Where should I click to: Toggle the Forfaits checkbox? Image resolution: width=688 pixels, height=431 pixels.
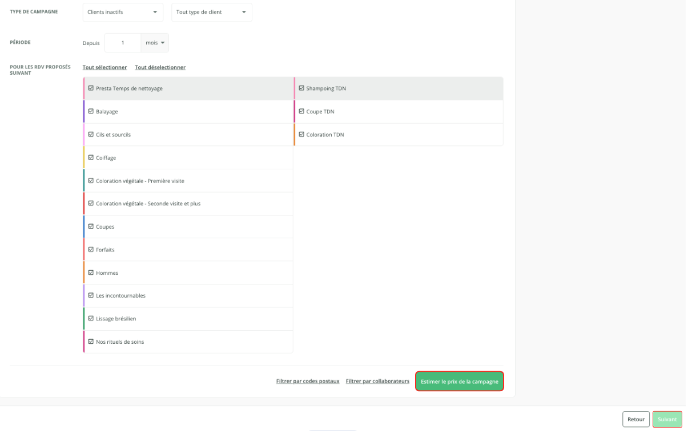(91, 250)
